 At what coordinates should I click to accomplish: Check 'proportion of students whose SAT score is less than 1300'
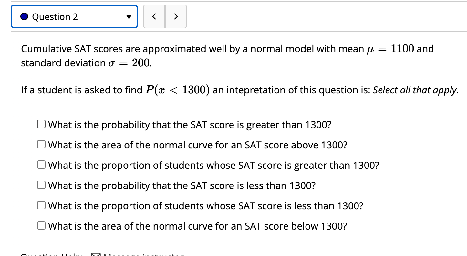pyautogui.click(x=41, y=205)
